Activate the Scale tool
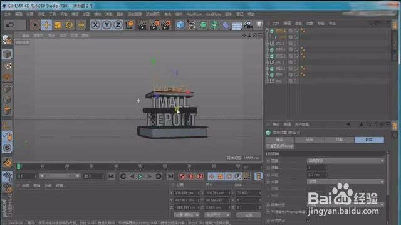 pyautogui.click(x=58, y=25)
